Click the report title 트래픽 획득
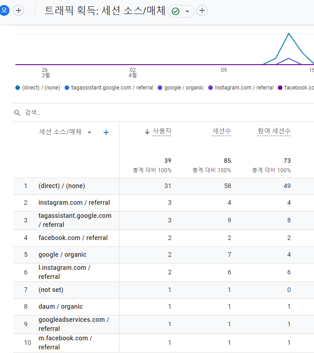 tap(105, 11)
